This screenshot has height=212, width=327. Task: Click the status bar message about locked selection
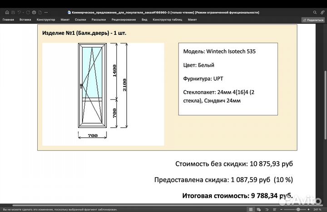coord(60,209)
